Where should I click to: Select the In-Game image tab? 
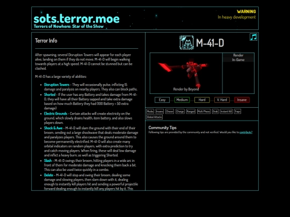pyautogui.click(x=238, y=60)
